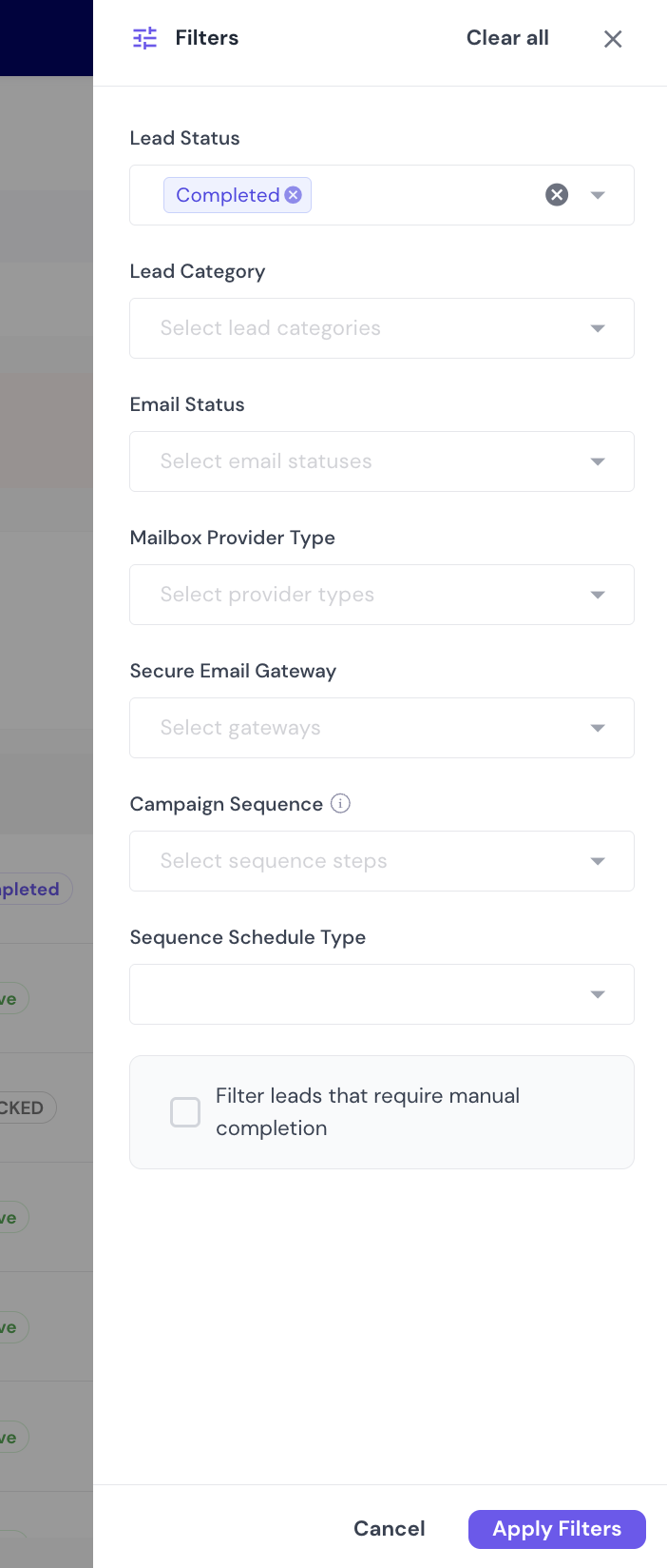This screenshot has height=1568, width=667.
Task: Check manual completion filter checkbox
Action: point(185,1111)
